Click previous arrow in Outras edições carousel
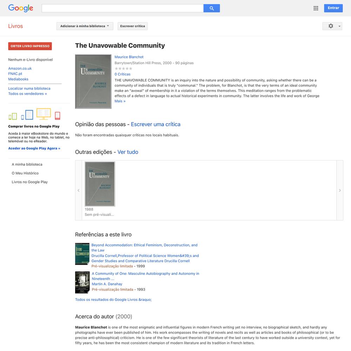This screenshot has width=351, height=351. [x=79, y=190]
